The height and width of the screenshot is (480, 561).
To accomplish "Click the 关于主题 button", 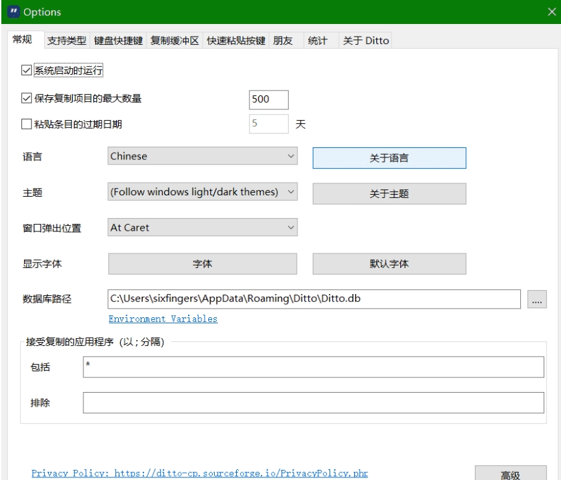I will click(x=389, y=192).
